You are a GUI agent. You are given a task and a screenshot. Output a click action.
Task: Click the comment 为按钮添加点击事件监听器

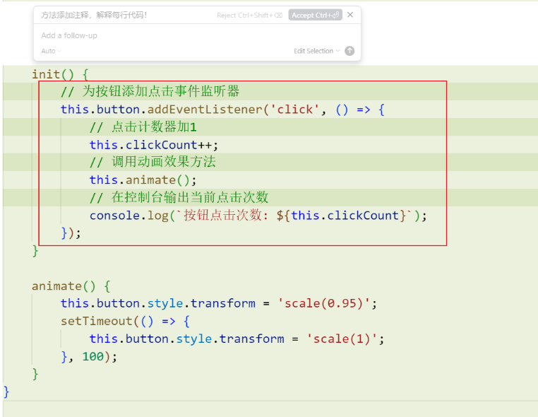click(x=150, y=91)
